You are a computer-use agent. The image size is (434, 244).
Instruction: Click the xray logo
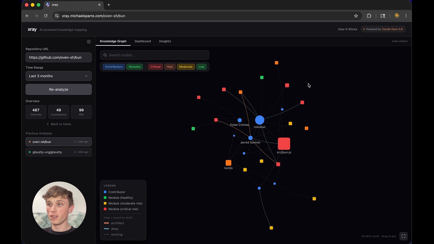(32, 29)
